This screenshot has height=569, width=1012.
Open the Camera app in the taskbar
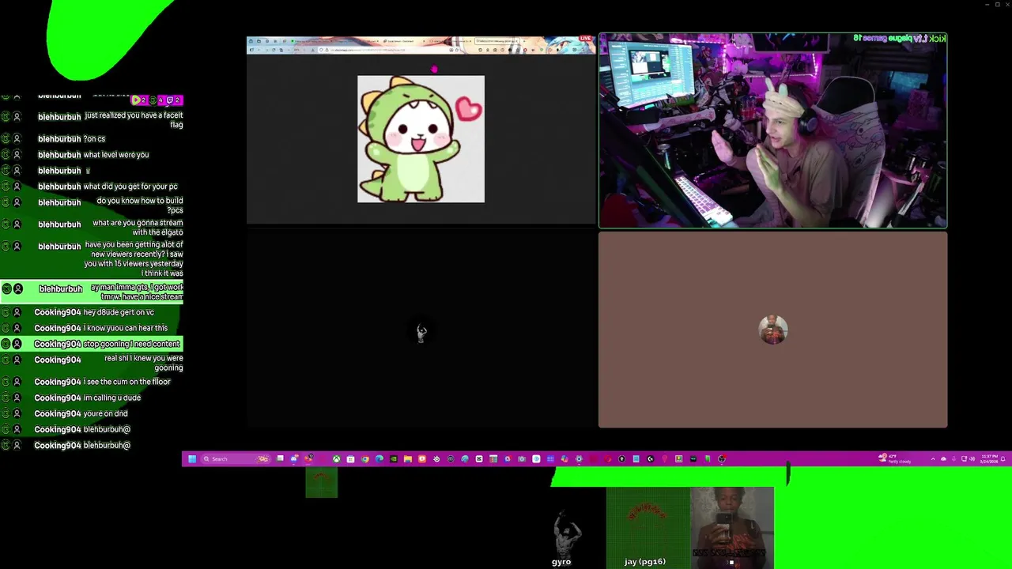pyautogui.click(x=522, y=458)
